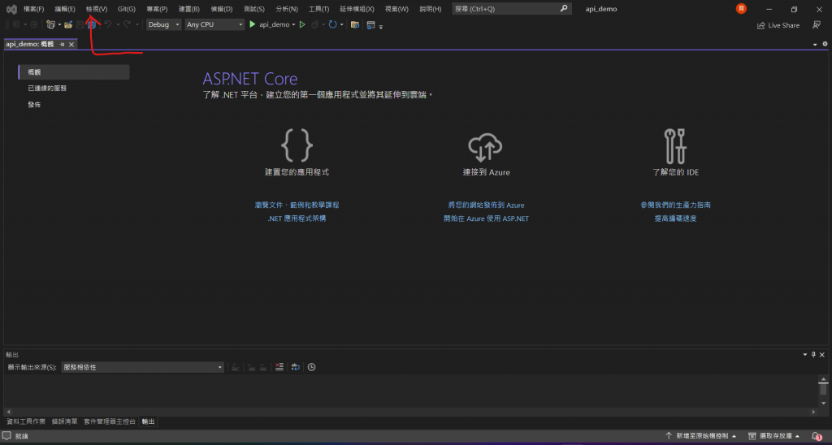Open the Debug configuration dropdown
The height and width of the screenshot is (445, 832).
164,24
